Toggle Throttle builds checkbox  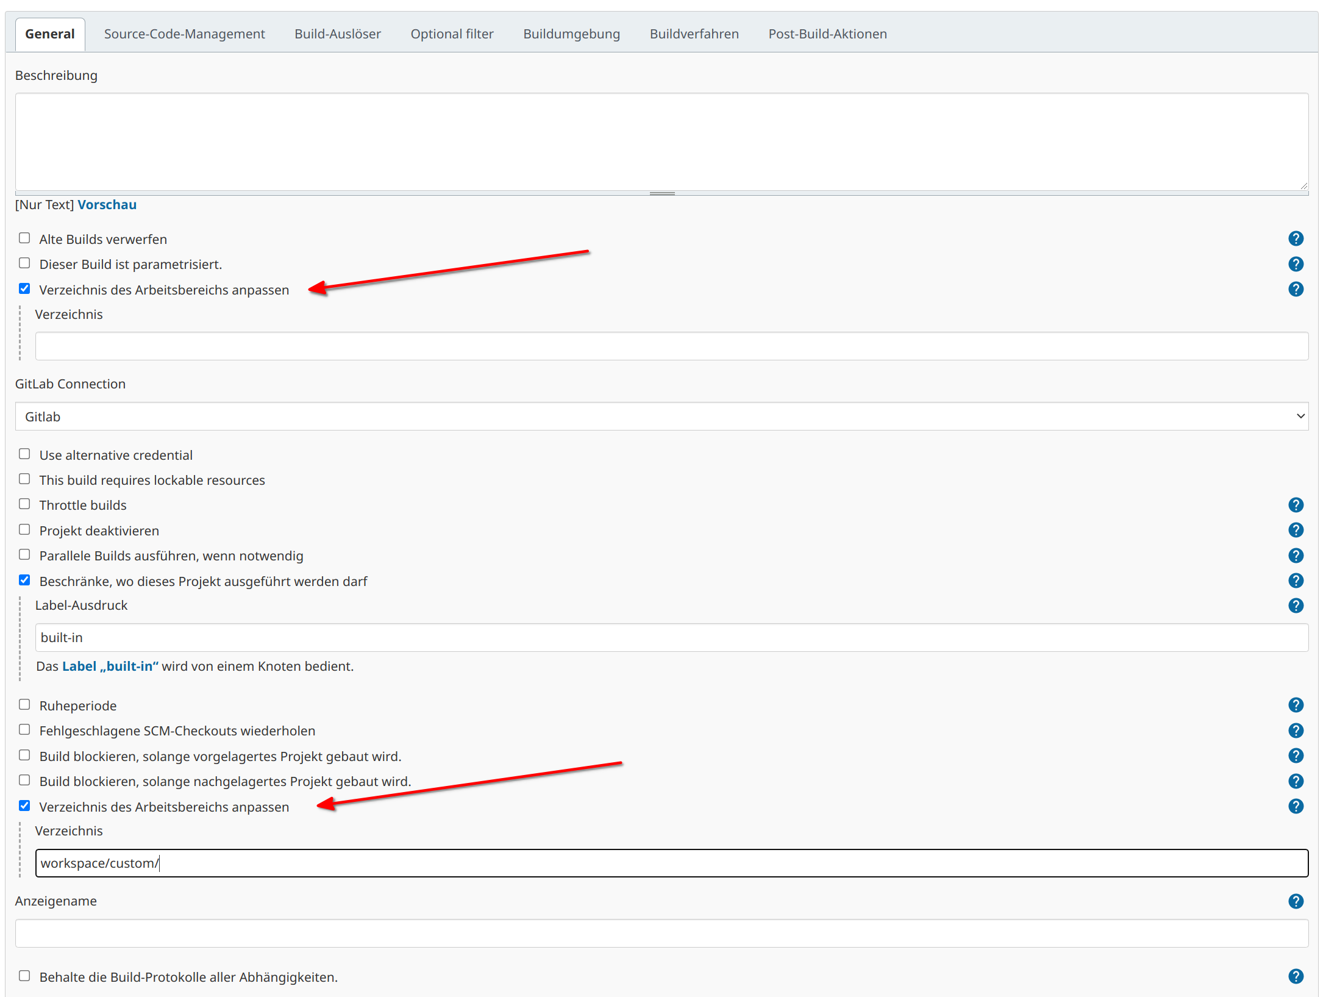click(24, 504)
